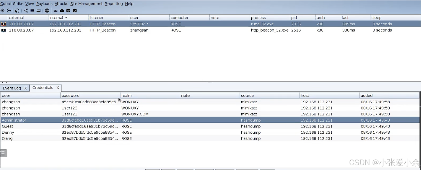The width and height of the screenshot is (421, 170).
Task: Open the Payloads menu
Action: pyautogui.click(x=44, y=4)
